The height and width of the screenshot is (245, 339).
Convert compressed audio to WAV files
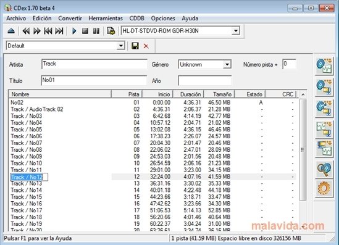click(324, 149)
